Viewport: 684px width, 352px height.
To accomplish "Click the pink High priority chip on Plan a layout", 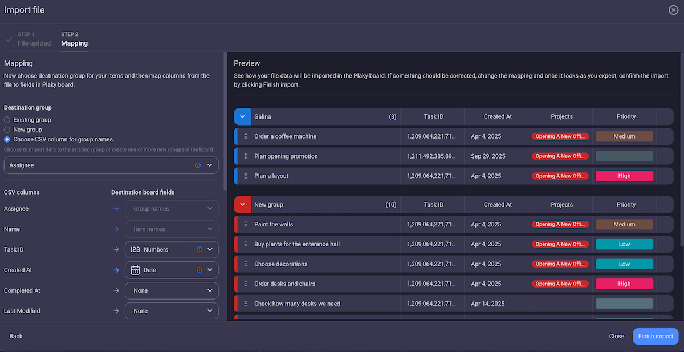I will click(624, 176).
